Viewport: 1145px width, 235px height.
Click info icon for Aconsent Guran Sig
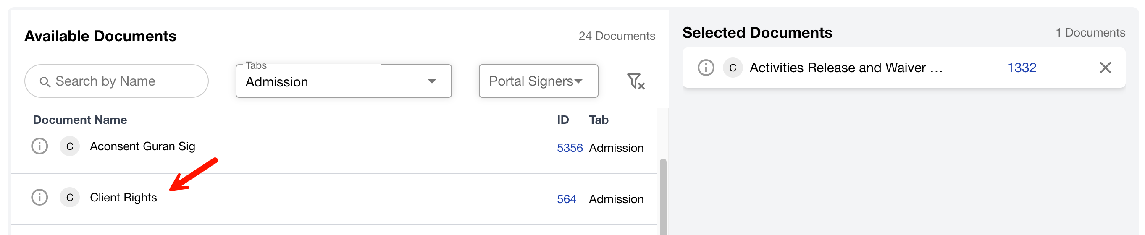[39, 146]
